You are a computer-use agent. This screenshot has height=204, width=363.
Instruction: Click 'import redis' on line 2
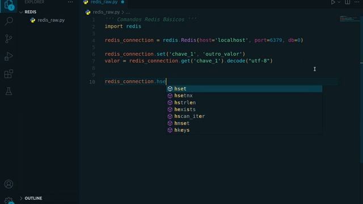[x=123, y=27]
